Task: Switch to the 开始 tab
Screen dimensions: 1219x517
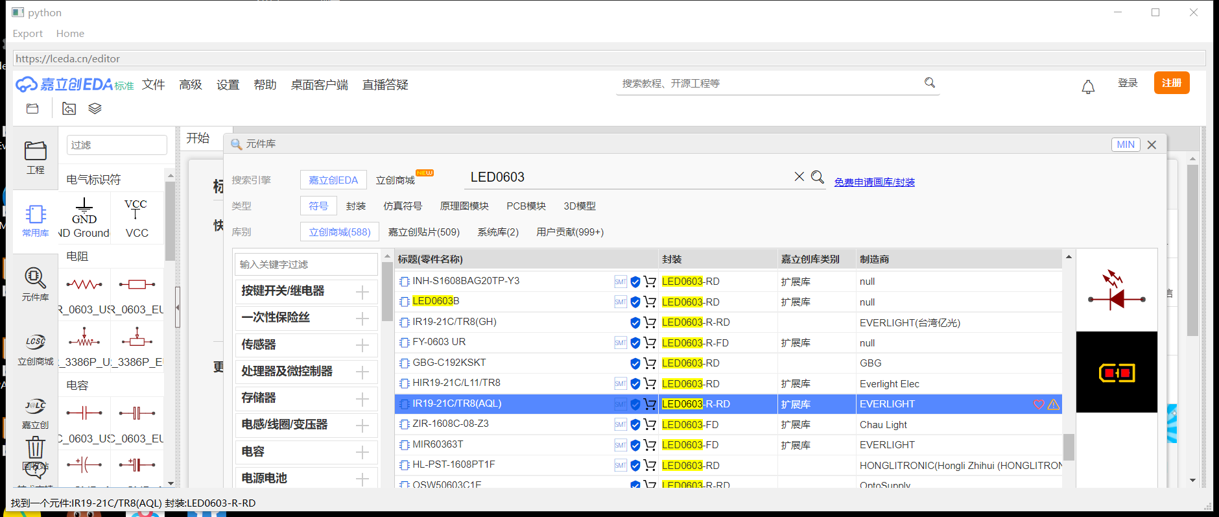Action: coord(198,138)
